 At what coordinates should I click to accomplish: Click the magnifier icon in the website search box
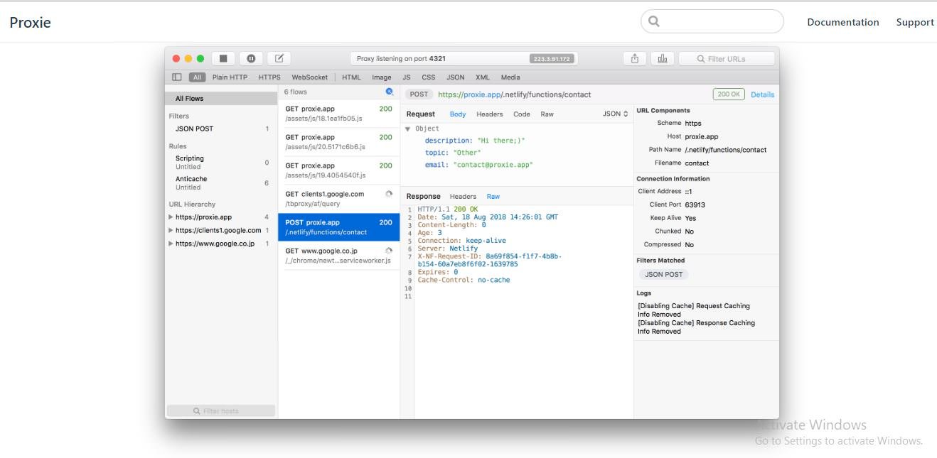(x=654, y=21)
